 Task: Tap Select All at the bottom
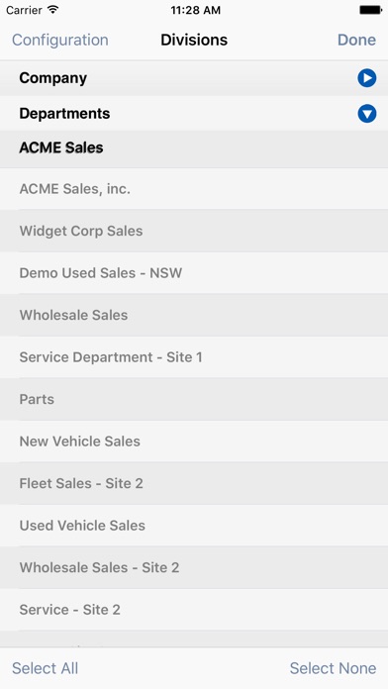pos(45,668)
